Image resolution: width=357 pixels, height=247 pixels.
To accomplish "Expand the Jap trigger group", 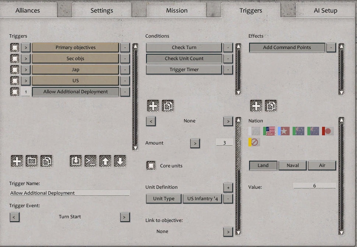I will pos(26,70).
